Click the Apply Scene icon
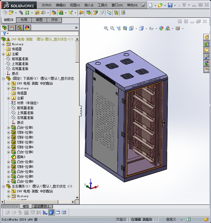Image resolution: width=211 pixels, height=223 pixels. pos(168,28)
